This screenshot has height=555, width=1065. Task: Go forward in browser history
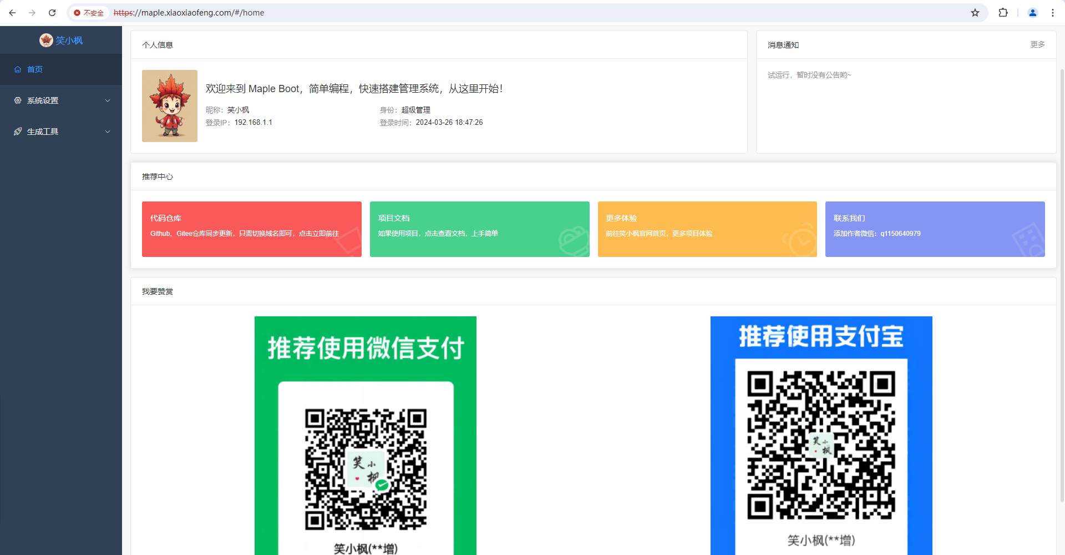tap(32, 13)
